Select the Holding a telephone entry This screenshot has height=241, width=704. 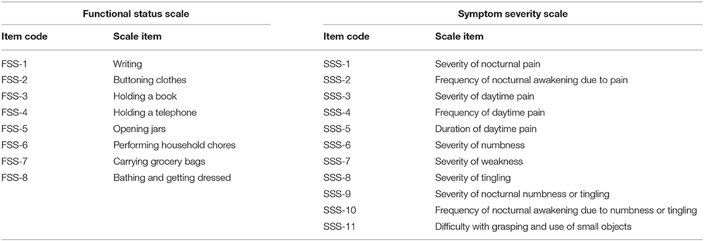155,112
